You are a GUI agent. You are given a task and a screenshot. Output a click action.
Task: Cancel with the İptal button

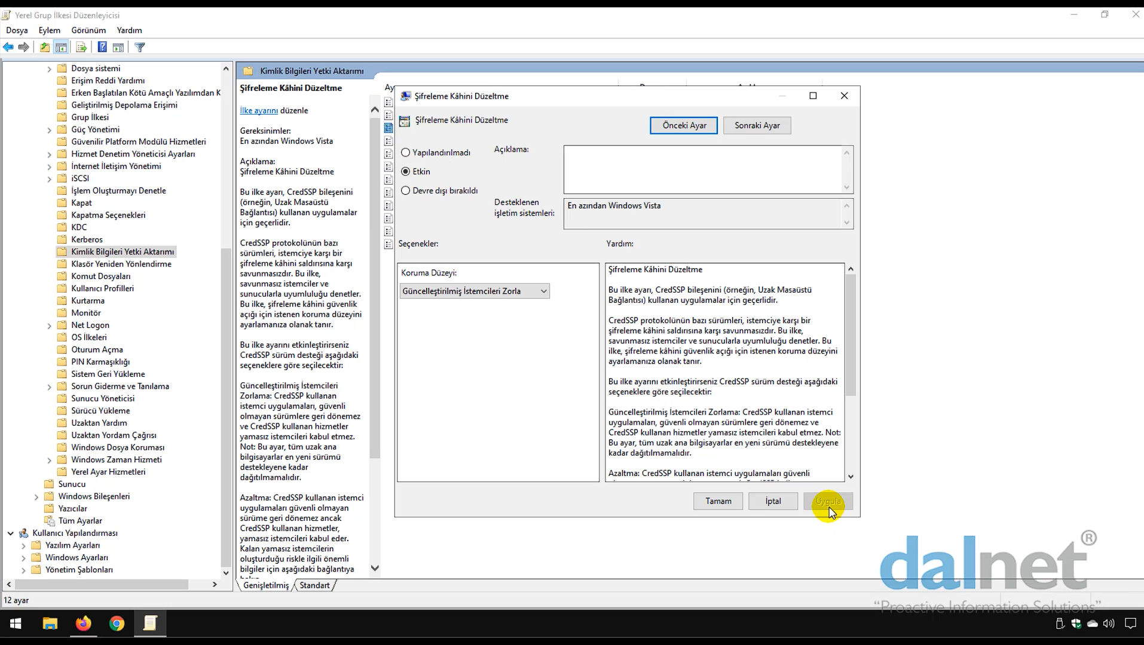click(773, 501)
